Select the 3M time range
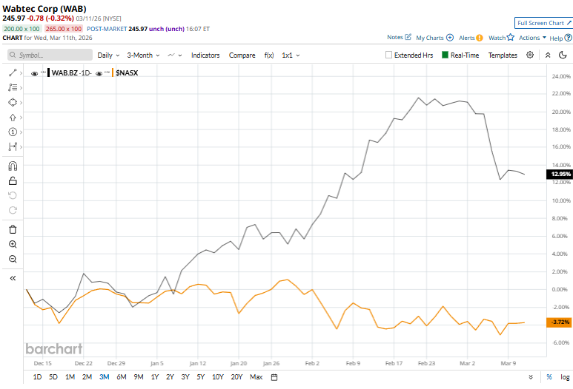Screen dimensions: 573x389 click(105, 377)
